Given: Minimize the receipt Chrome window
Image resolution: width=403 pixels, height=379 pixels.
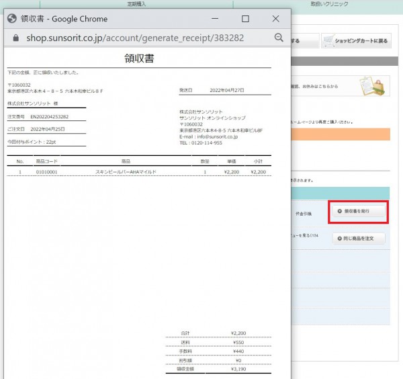Looking at the screenshot, I should [x=215, y=19].
